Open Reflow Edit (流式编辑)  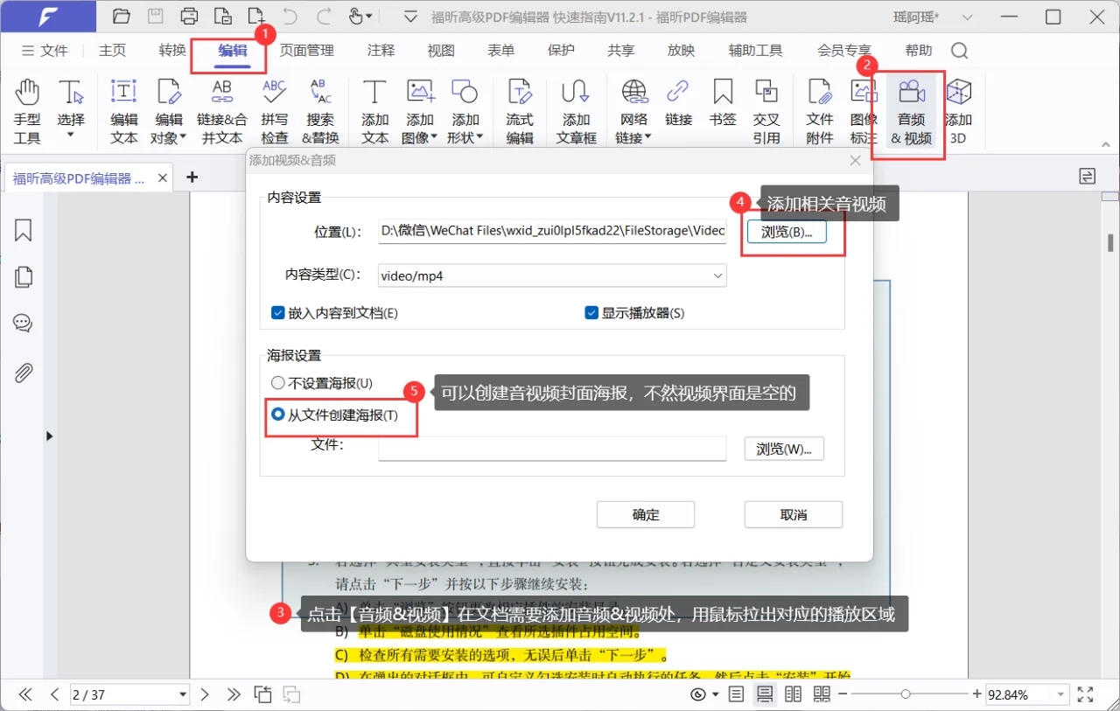520,111
